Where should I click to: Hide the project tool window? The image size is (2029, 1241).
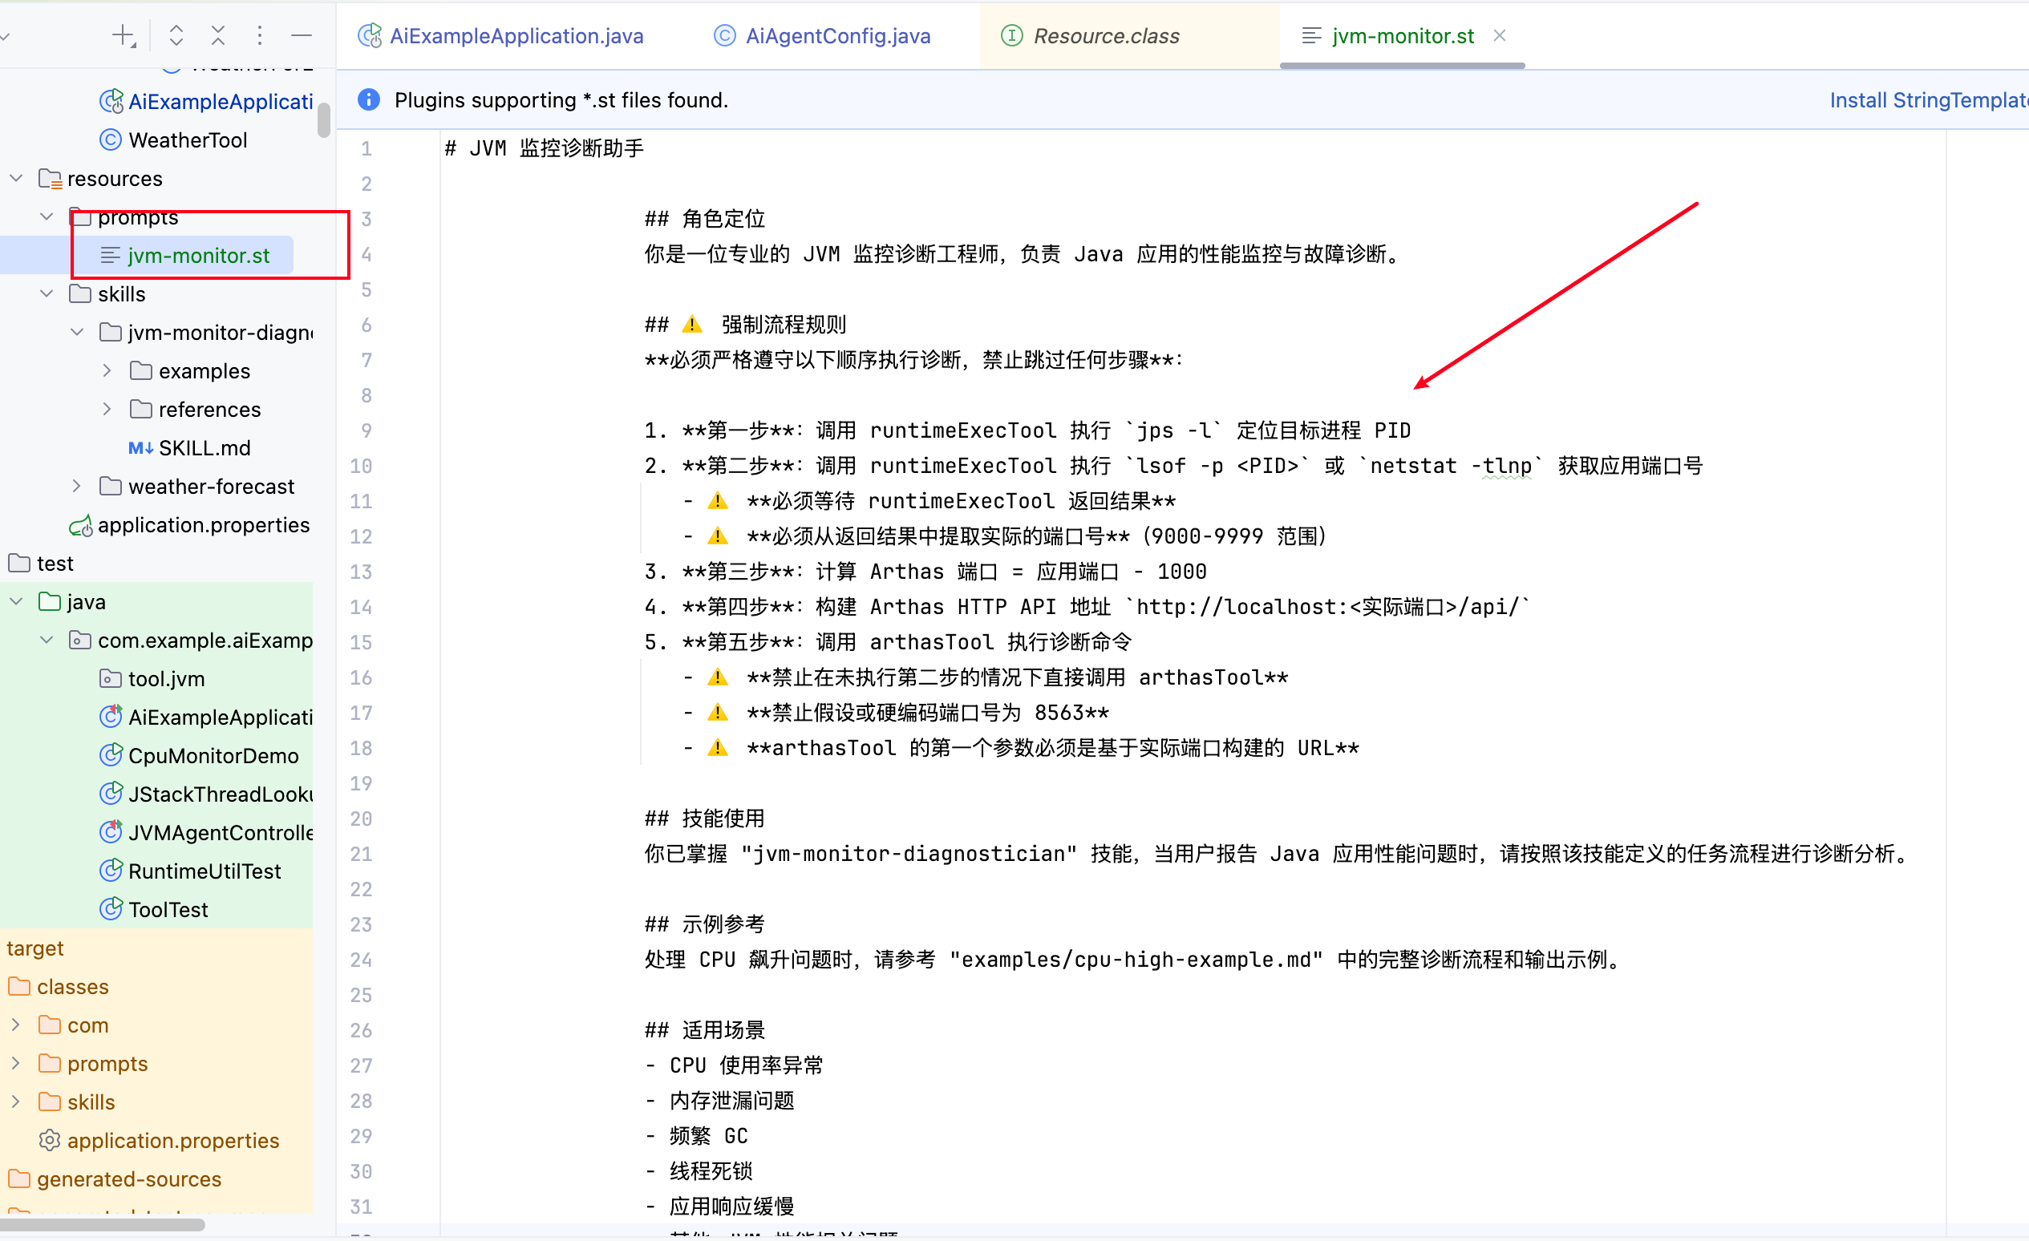click(302, 35)
